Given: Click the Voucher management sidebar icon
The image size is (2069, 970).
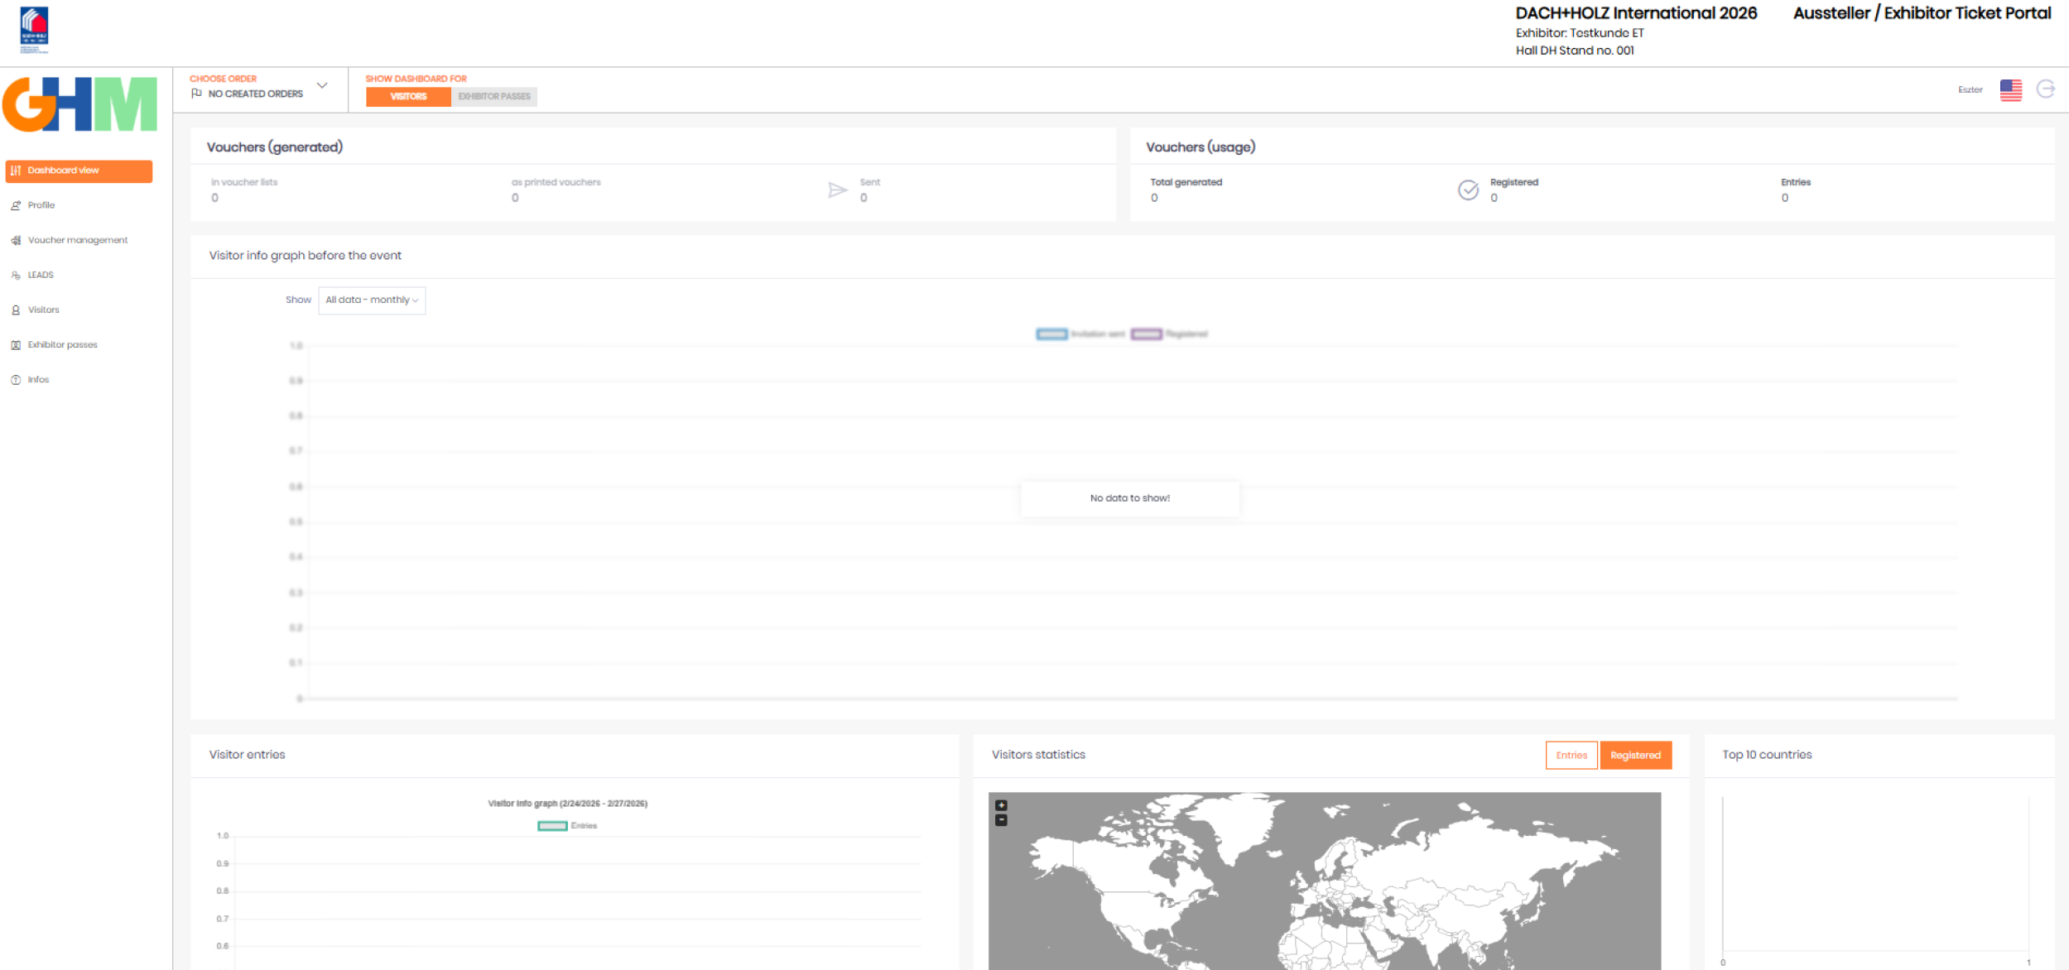Looking at the screenshot, I should click(16, 240).
